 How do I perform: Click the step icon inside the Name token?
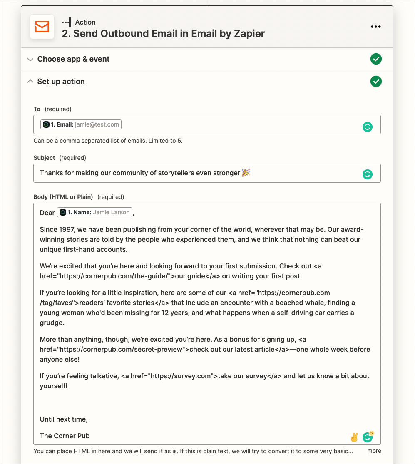click(x=63, y=212)
